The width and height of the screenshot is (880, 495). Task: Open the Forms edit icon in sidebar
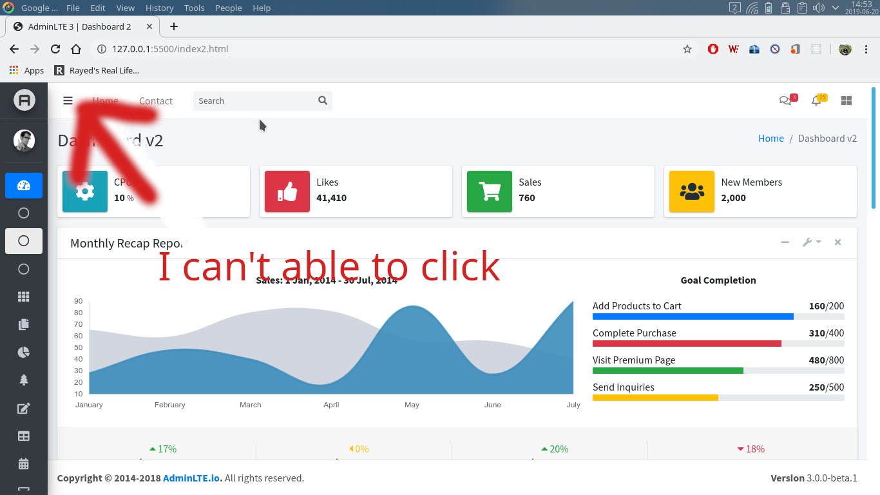(x=23, y=408)
